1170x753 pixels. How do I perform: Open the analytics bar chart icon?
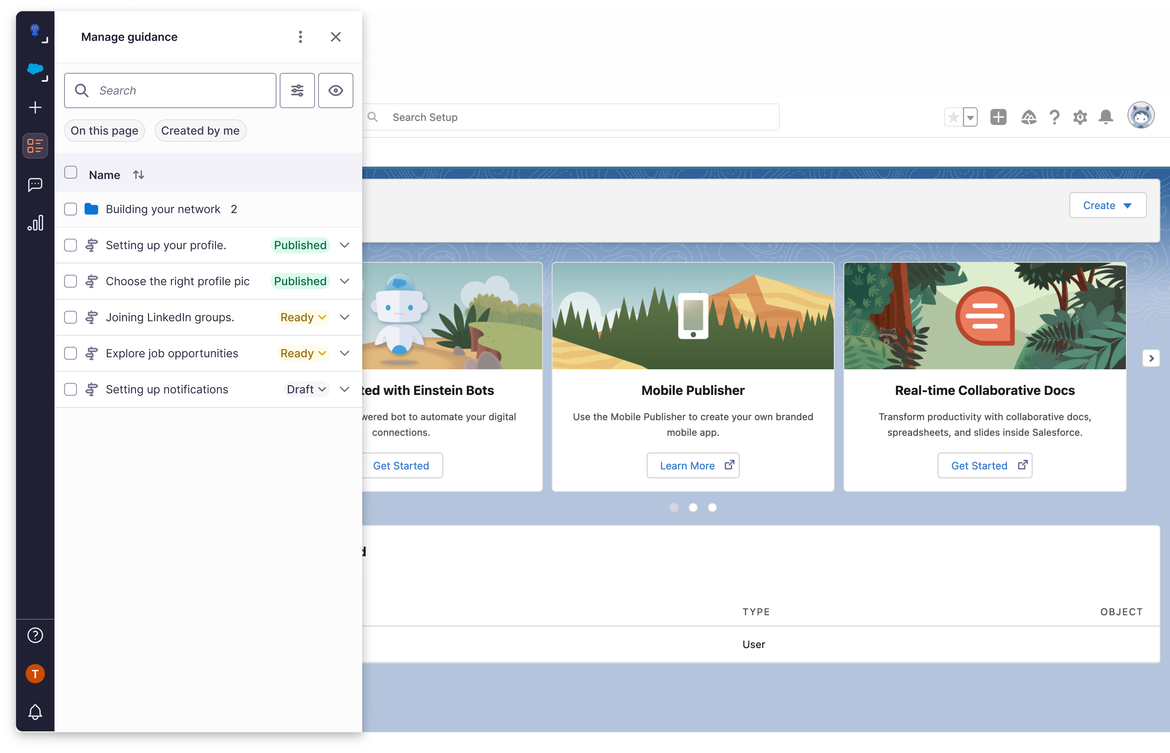click(x=35, y=223)
